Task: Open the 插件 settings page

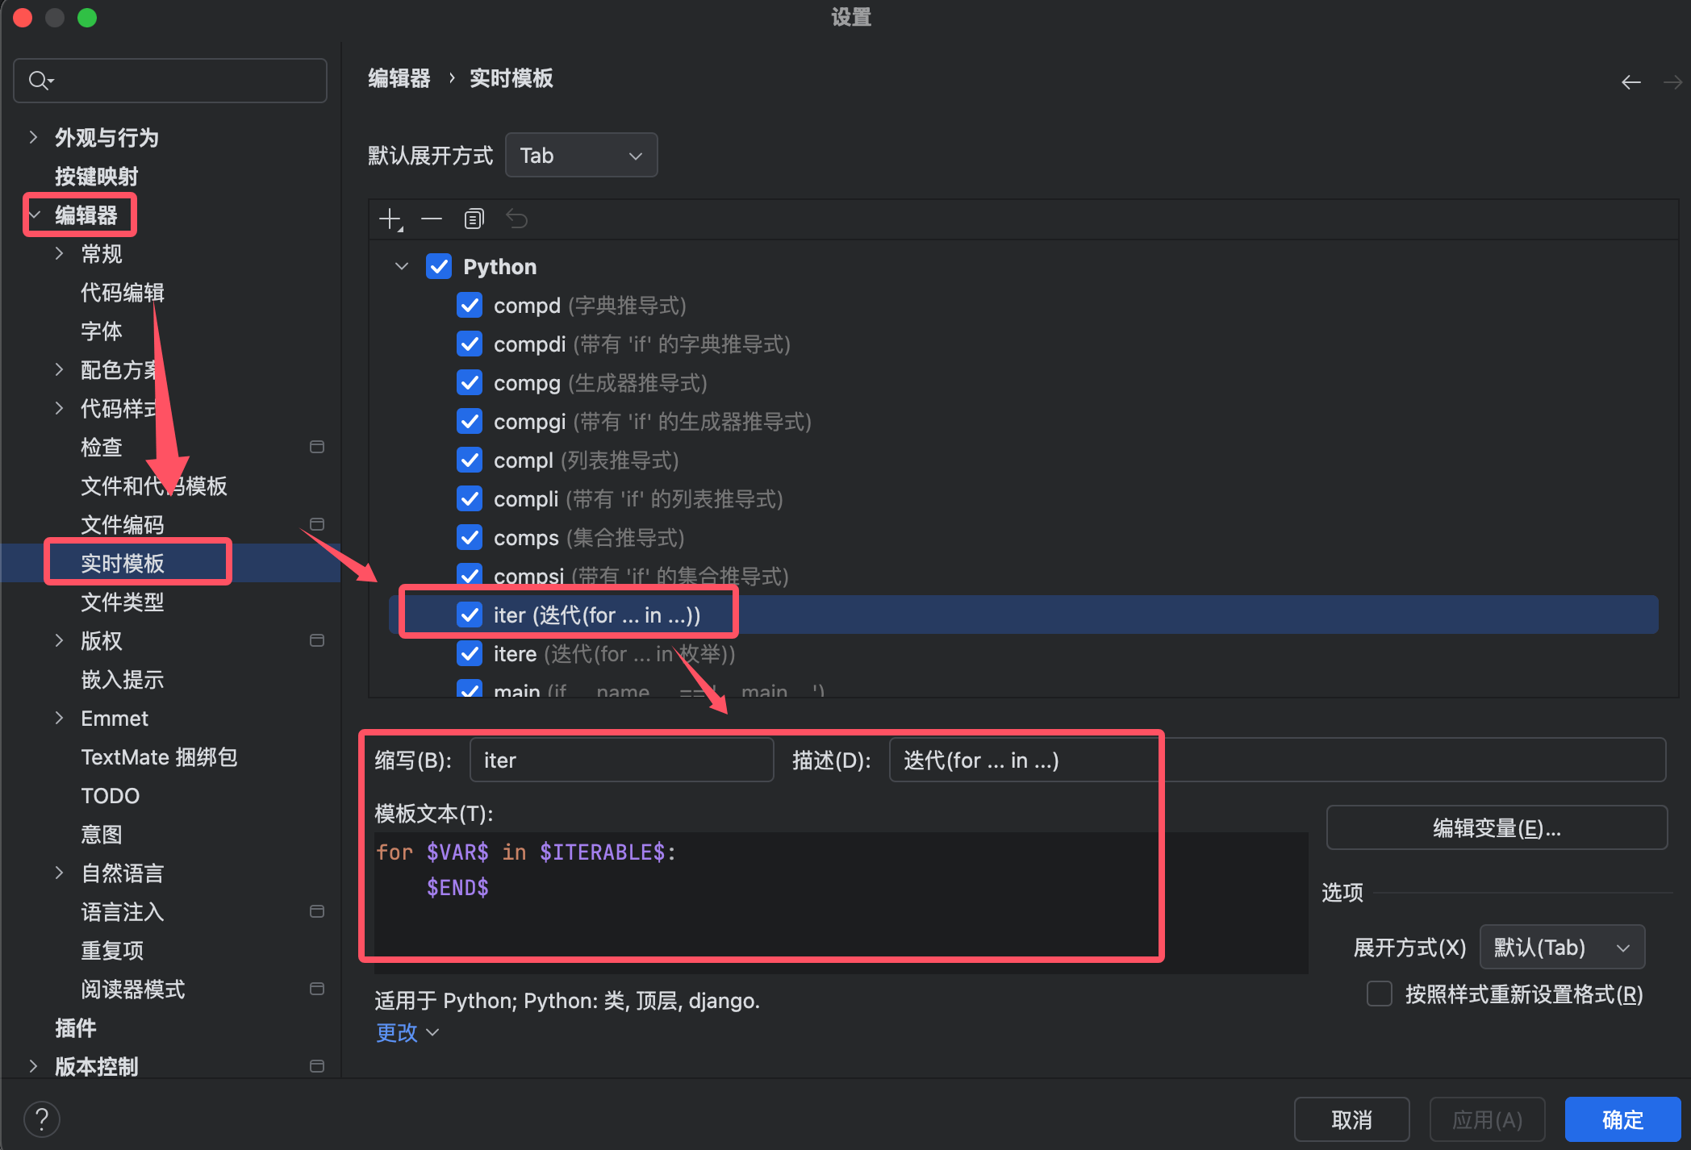Action: point(75,1028)
